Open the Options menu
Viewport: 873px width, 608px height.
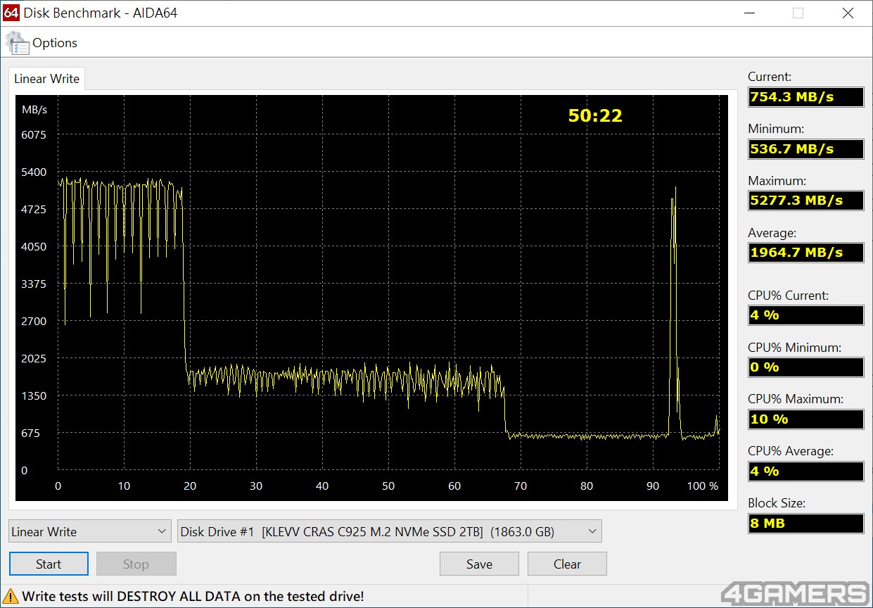pos(55,43)
